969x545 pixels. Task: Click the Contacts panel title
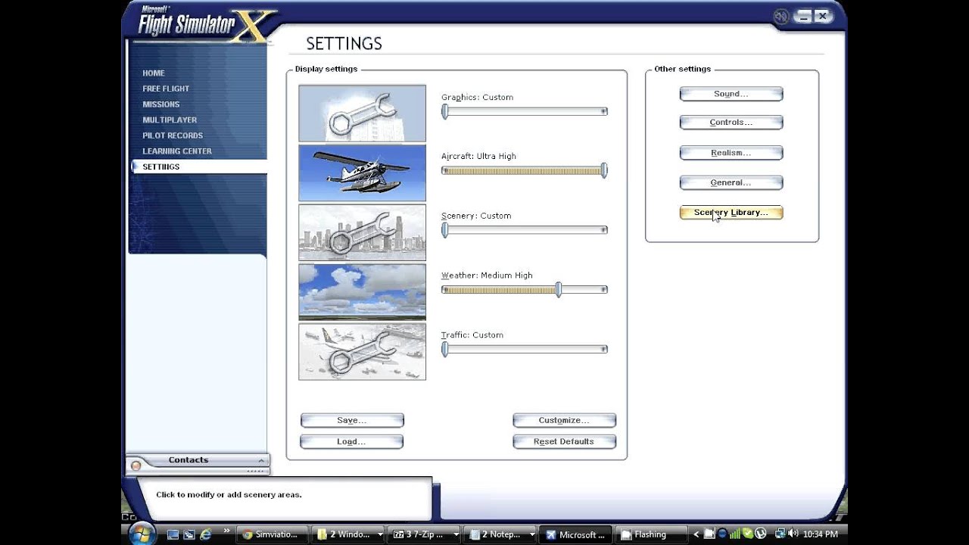pos(189,460)
